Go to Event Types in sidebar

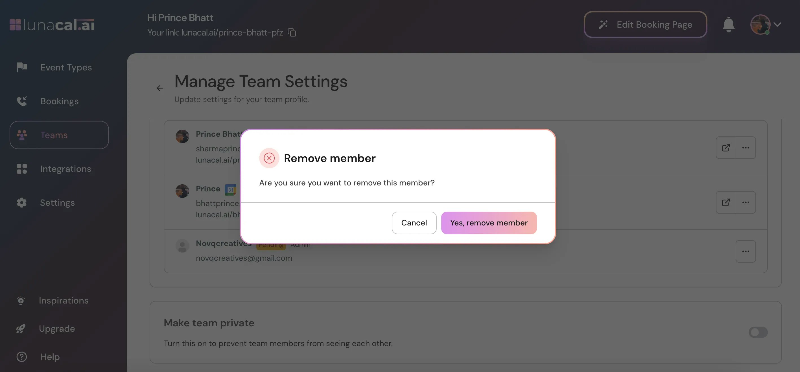(65, 67)
